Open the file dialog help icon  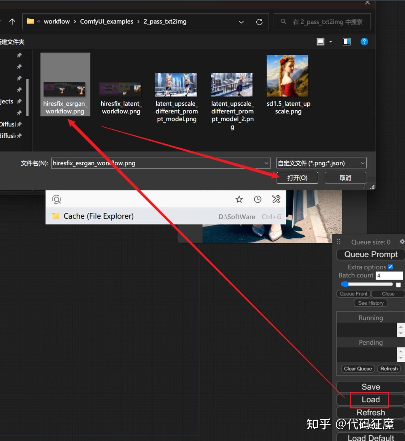(x=364, y=41)
